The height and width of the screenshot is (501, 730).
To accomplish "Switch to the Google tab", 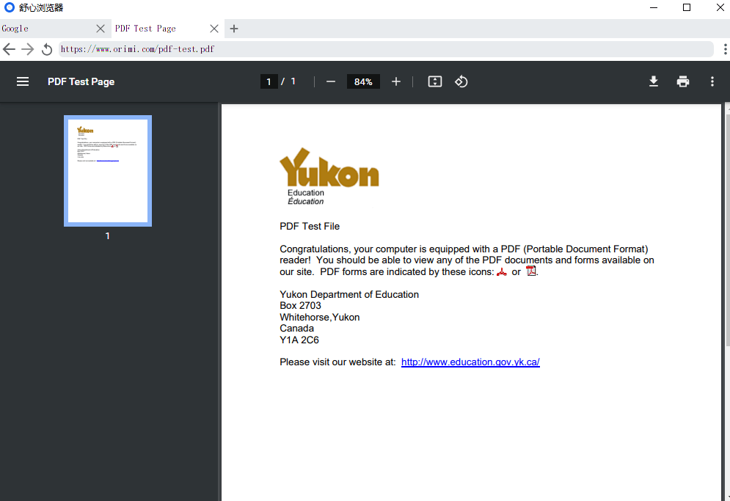I will pyautogui.click(x=46, y=29).
